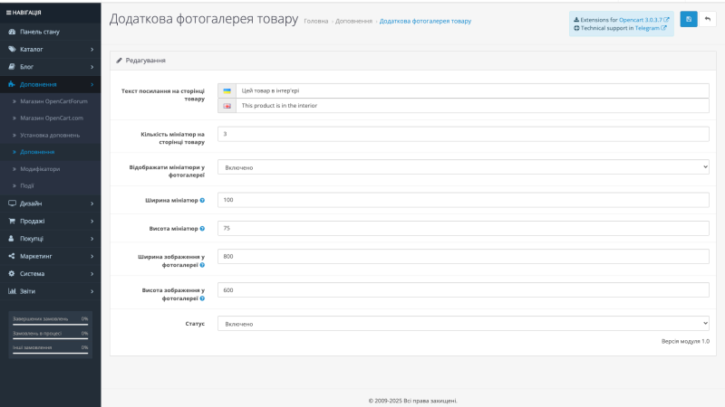This screenshot has width=725, height=407.
Task: Focus the gallery image width field 800
Action: pyautogui.click(x=463, y=256)
